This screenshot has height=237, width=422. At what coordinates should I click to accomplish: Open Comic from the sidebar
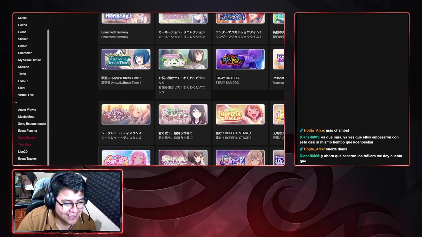pyautogui.click(x=22, y=46)
